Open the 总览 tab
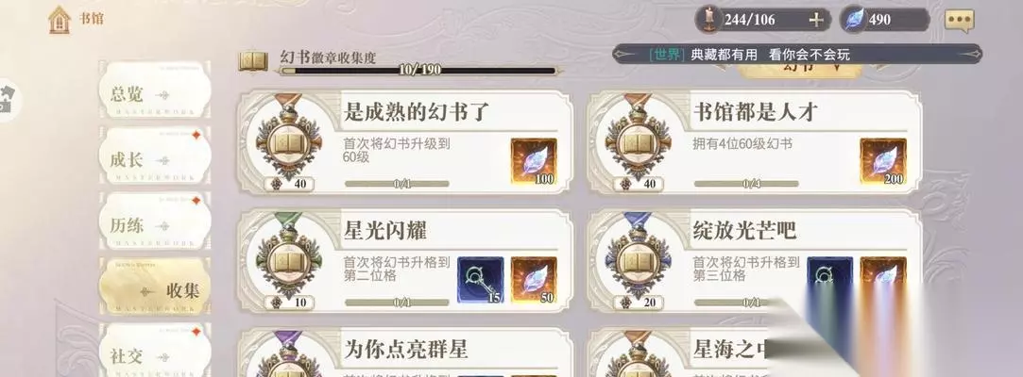 [x=155, y=90]
